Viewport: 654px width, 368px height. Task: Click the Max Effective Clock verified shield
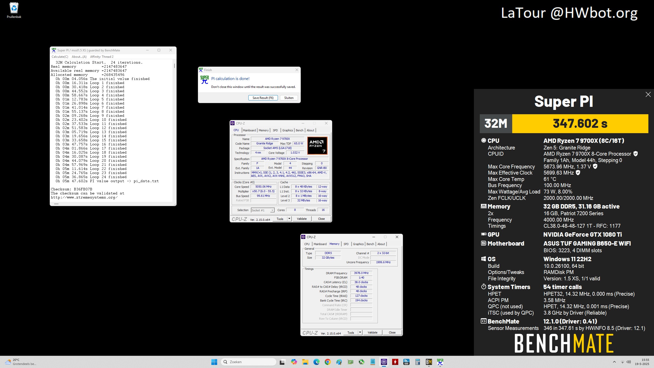point(578,173)
